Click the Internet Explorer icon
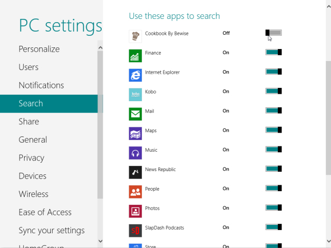Image resolution: width=331 pixels, height=248 pixels. point(135,75)
